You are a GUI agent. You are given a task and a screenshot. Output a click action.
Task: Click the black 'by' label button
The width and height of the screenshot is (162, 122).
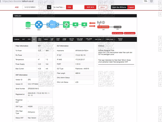pos(49,7)
